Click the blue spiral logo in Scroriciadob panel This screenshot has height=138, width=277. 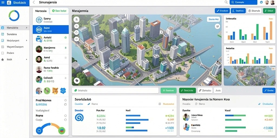point(79,118)
